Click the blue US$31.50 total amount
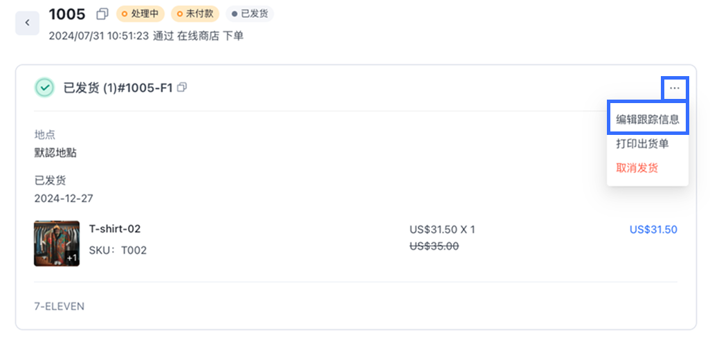Image resolution: width=710 pixels, height=339 pixels. (x=653, y=230)
